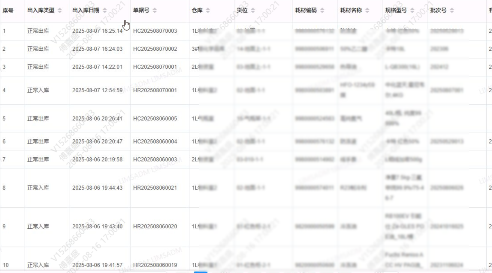Click 正常出库 in the HC202508060003 row
492x273 pixels.
[x=38, y=159]
